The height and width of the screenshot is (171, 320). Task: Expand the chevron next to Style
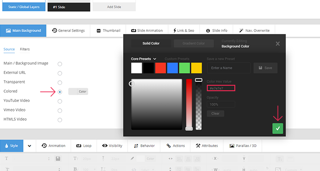(30, 146)
